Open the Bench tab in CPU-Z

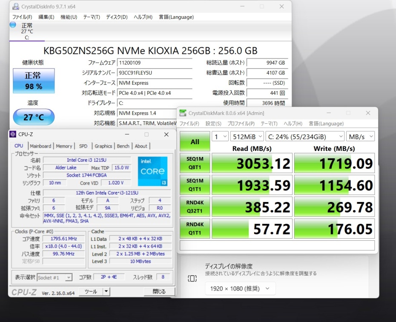(x=123, y=146)
